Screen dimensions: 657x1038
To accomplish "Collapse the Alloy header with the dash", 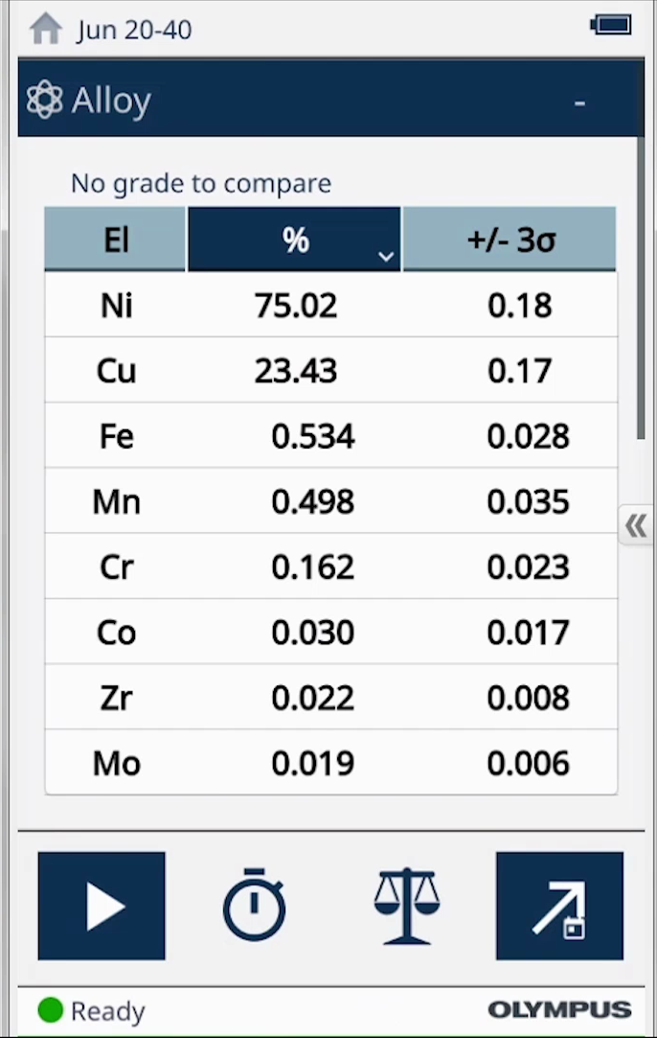I will point(579,103).
